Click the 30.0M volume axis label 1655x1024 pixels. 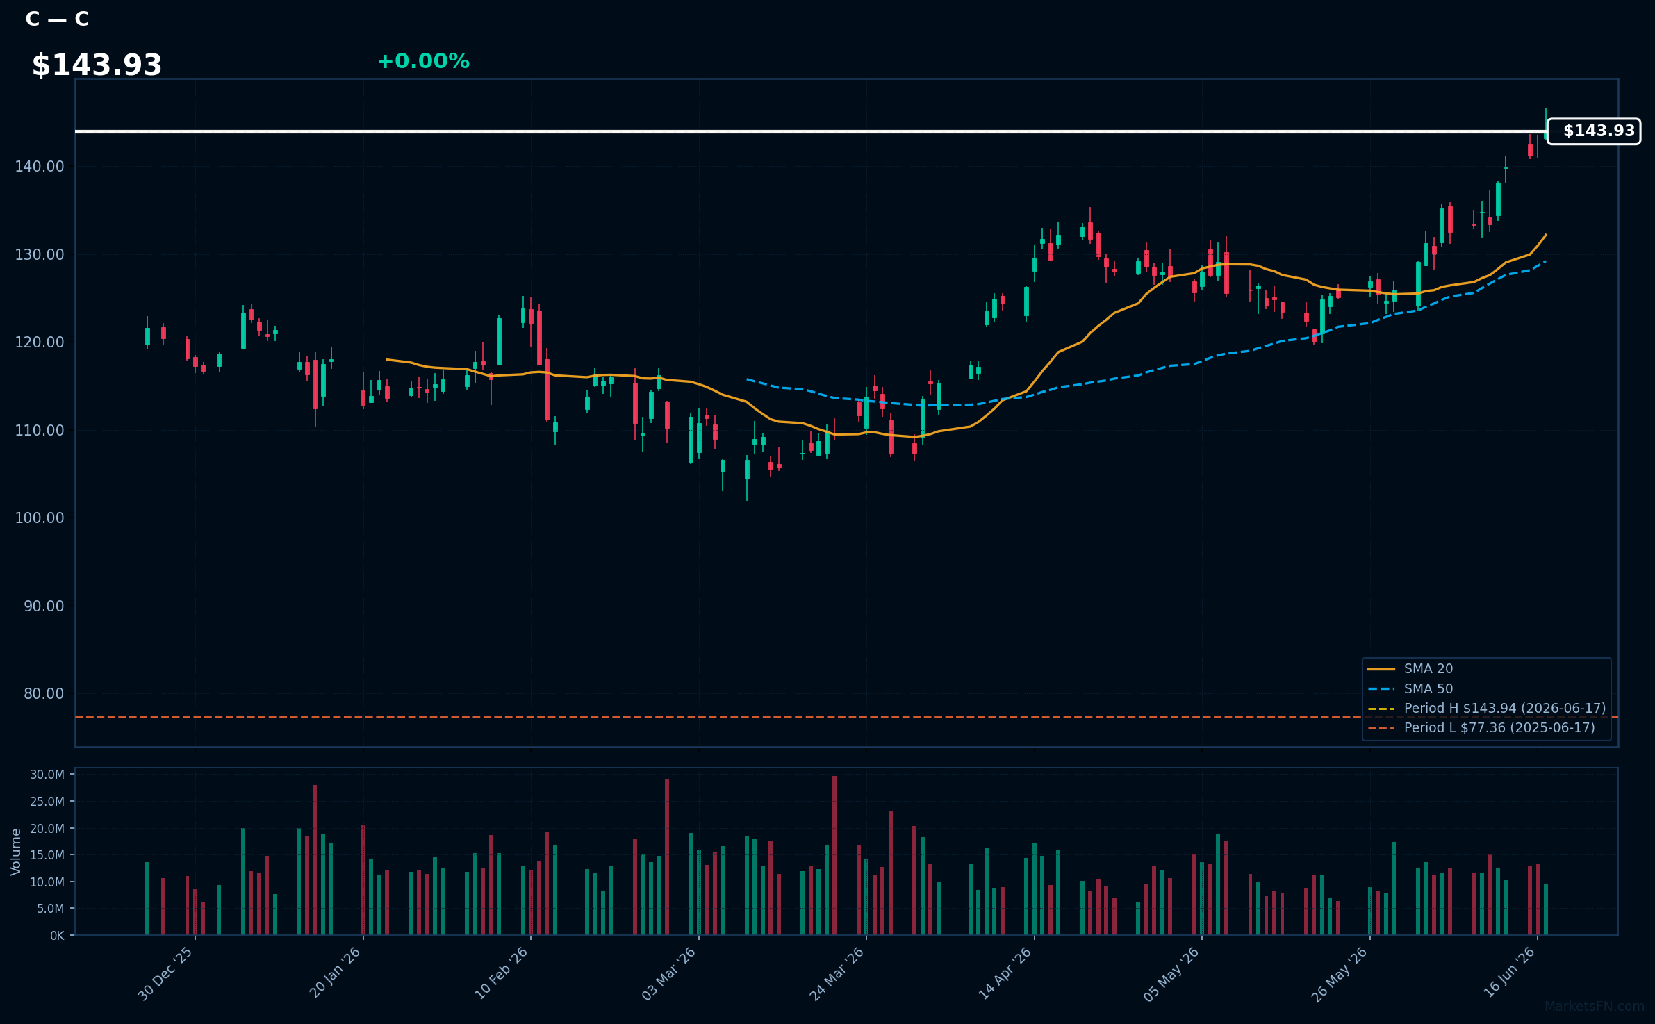pyautogui.click(x=47, y=775)
